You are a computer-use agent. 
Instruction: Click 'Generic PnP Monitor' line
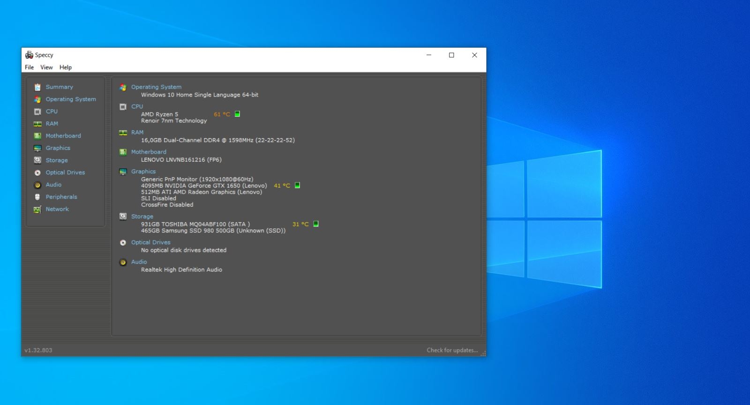(197, 179)
